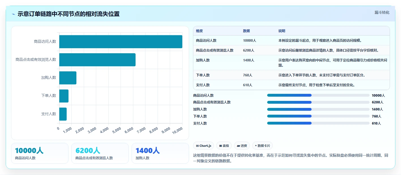The height and width of the screenshot is (175, 401).
Task: Click the 漏斗转化 tag in the header
Action: (382, 13)
